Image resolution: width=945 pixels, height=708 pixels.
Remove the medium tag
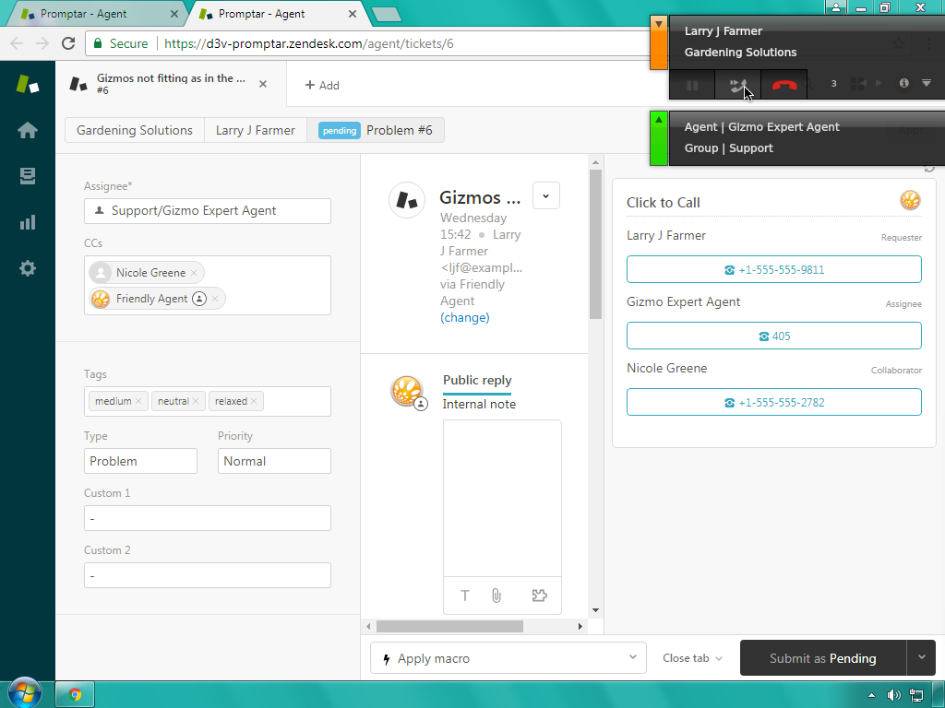(x=138, y=401)
